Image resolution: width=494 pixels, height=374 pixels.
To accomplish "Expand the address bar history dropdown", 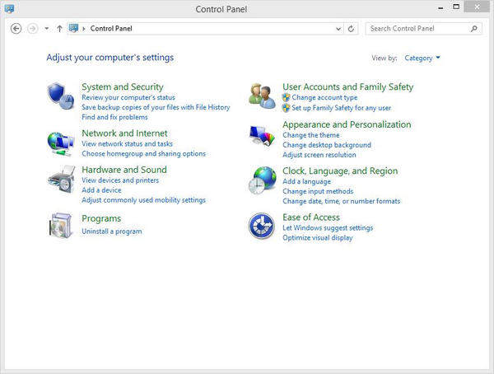I will coord(338,29).
